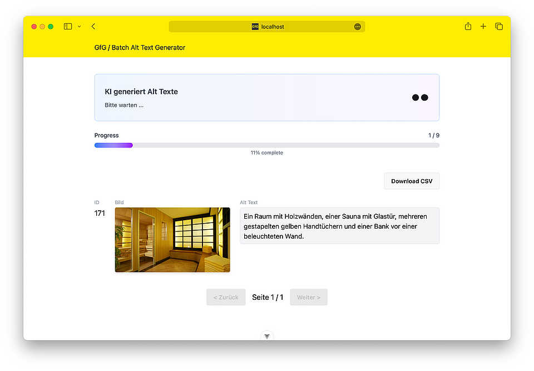Click the localhost address bar

point(266,27)
